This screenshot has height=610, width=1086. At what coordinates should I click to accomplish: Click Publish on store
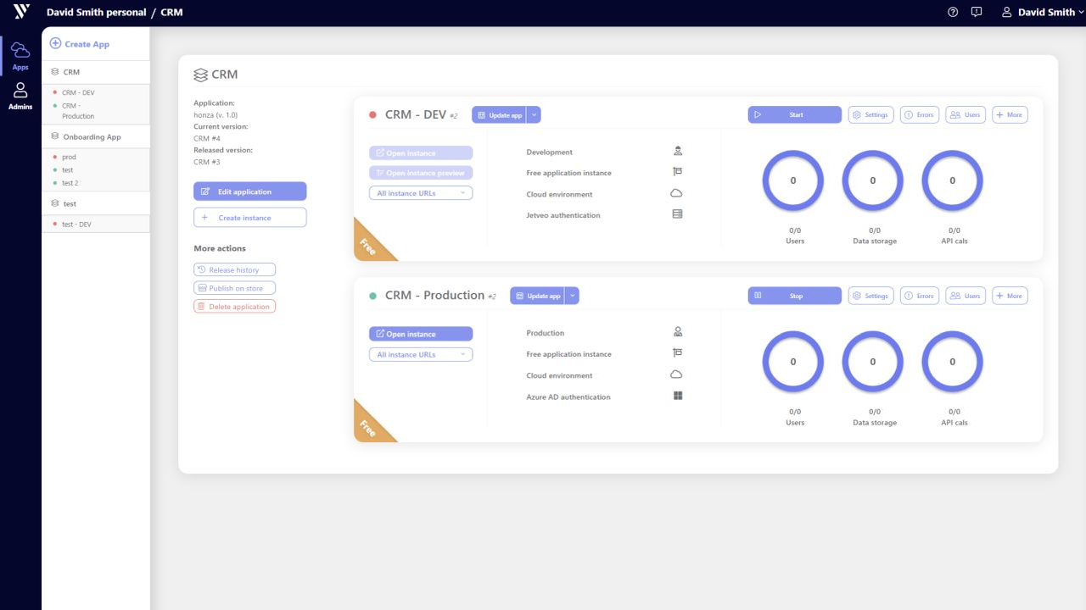coord(234,288)
